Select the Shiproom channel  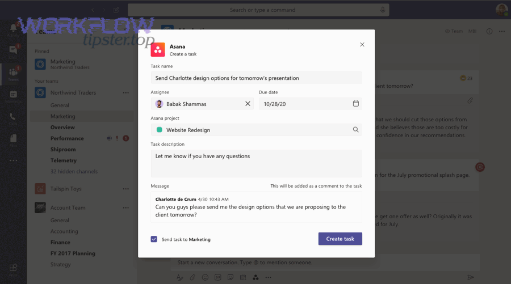[63, 150]
